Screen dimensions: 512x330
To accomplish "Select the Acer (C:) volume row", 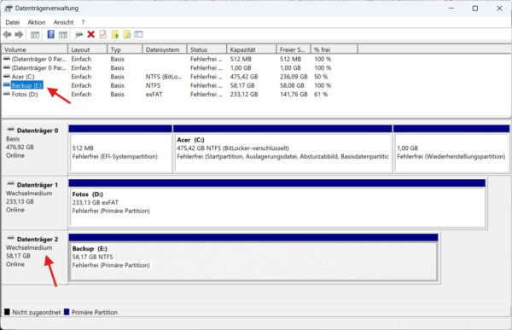I will click(179, 77).
